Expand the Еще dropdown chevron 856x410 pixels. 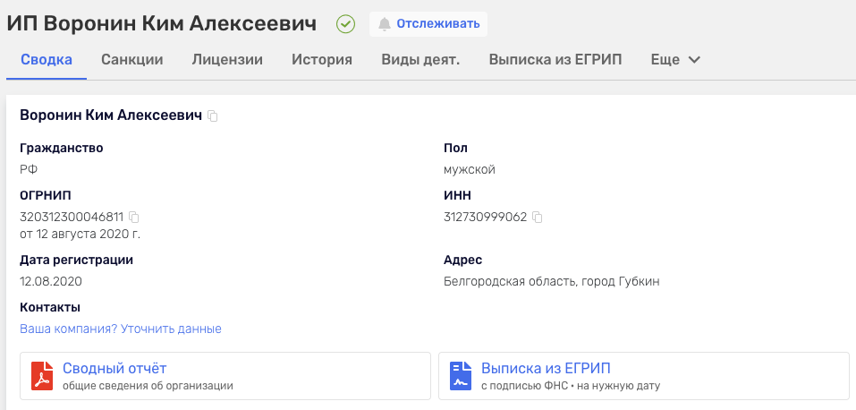694,60
